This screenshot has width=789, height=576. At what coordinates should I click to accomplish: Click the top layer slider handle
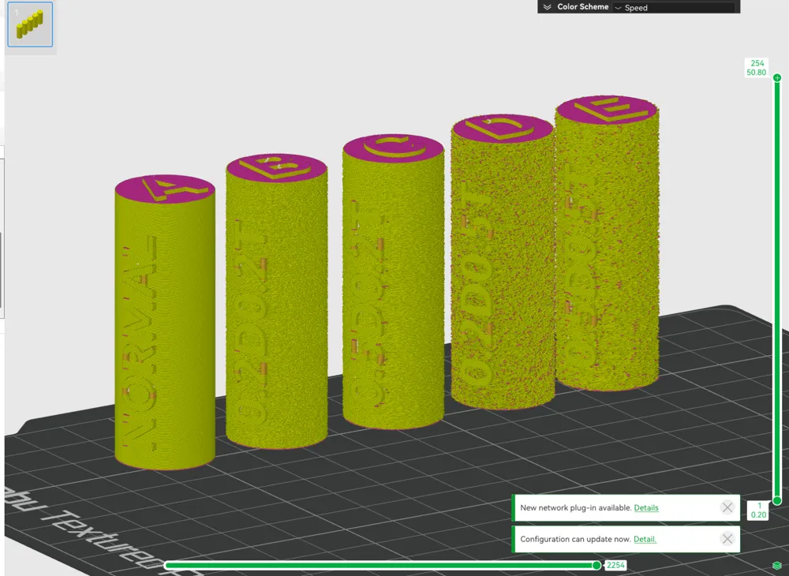[x=776, y=77]
